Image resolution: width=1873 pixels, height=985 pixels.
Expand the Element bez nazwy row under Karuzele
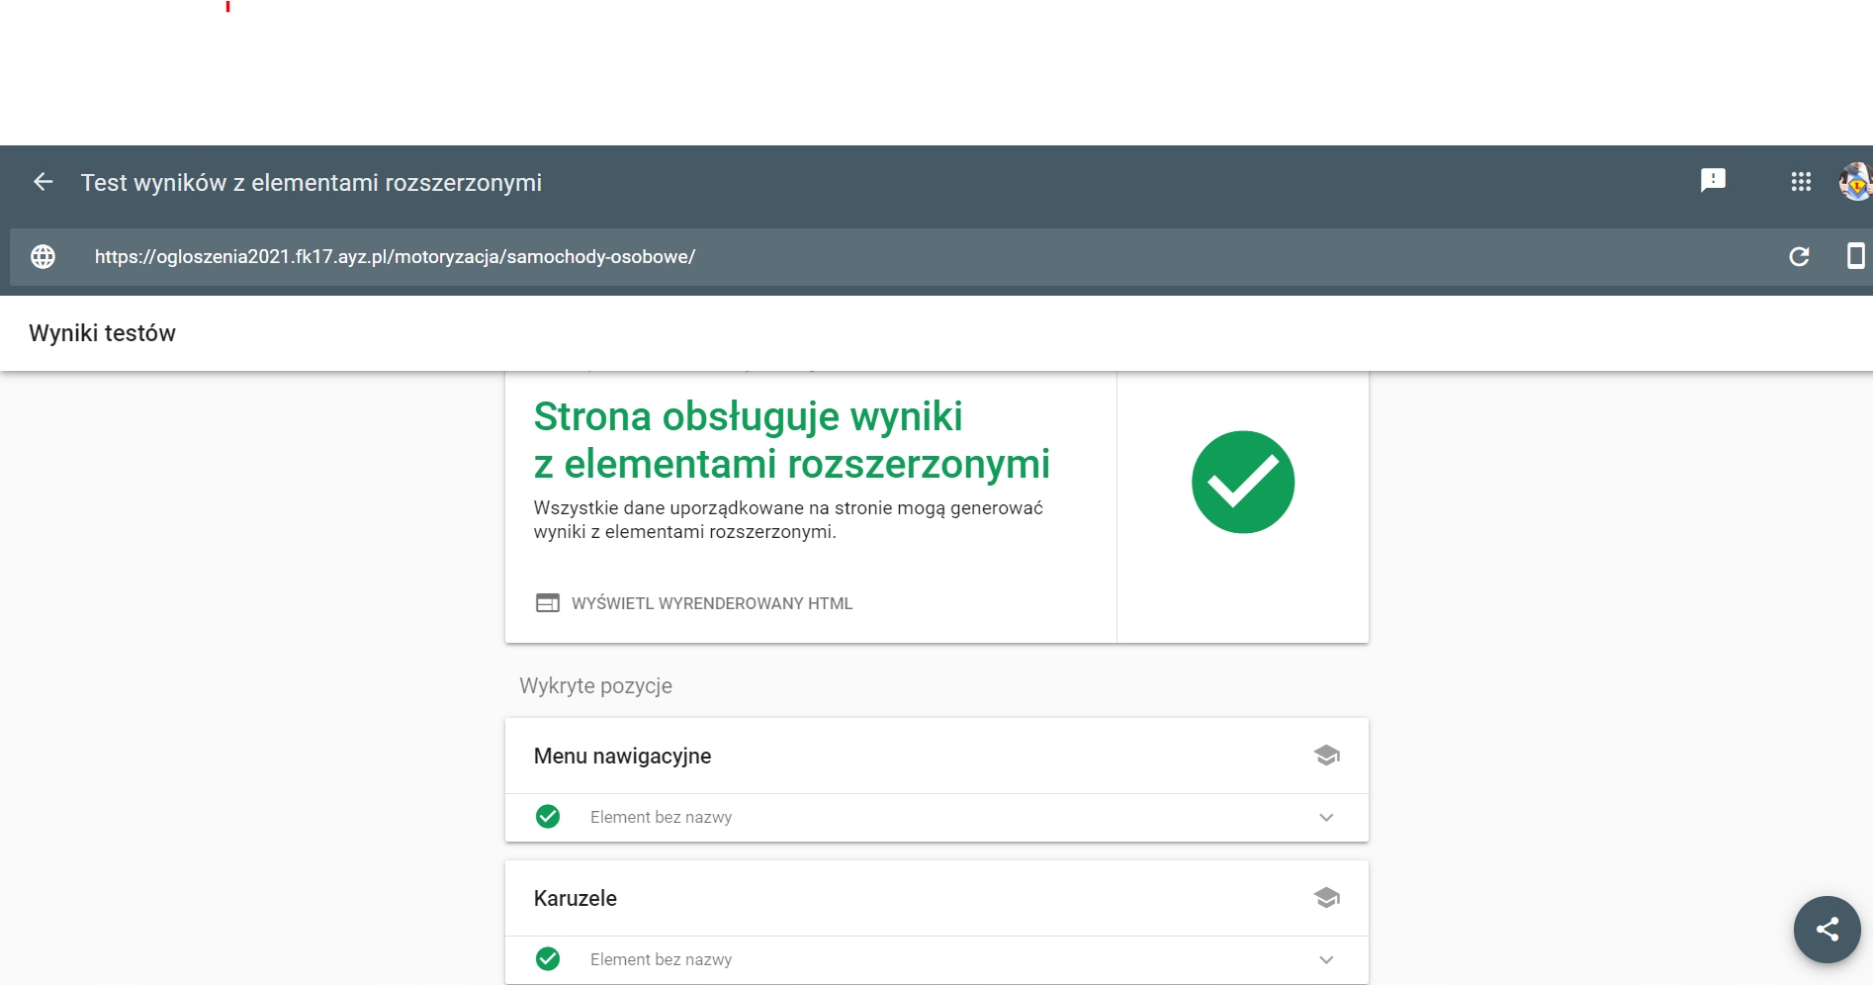661,960
